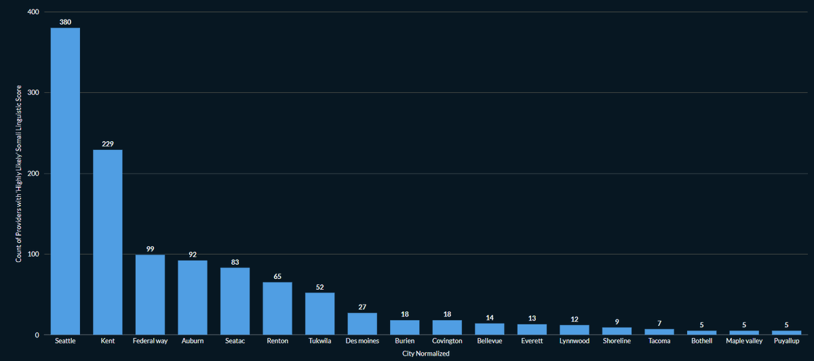The image size is (814, 361).
Task: Click the vertical axis title text
Action: pos(19,174)
